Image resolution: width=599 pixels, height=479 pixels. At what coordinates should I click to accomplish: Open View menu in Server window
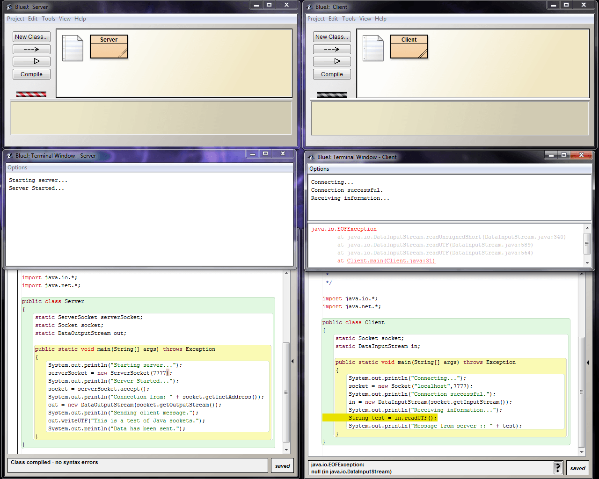(65, 19)
